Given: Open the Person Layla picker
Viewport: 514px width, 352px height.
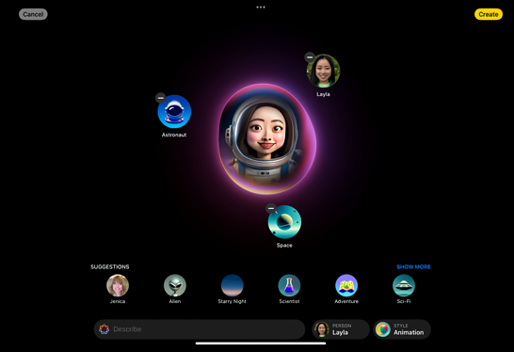Looking at the screenshot, I should [341, 329].
